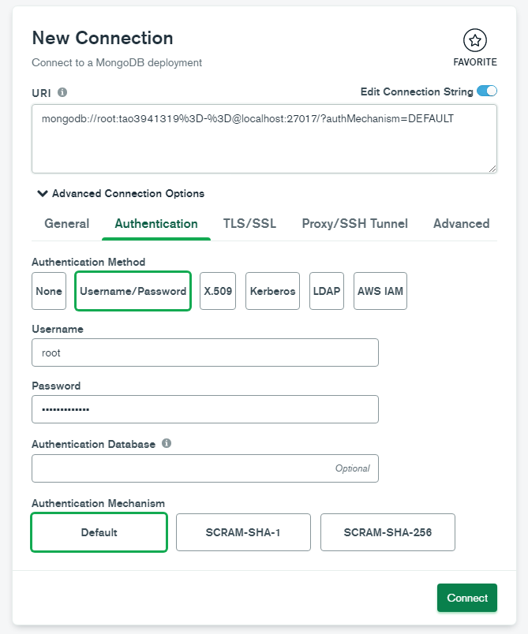This screenshot has width=528, height=634.
Task: Open the URI info tooltip icon
Action: (62, 92)
